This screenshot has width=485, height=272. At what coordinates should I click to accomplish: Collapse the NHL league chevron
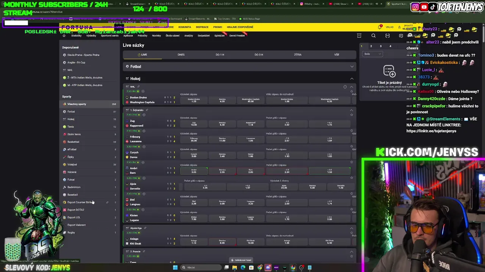tap(351, 87)
